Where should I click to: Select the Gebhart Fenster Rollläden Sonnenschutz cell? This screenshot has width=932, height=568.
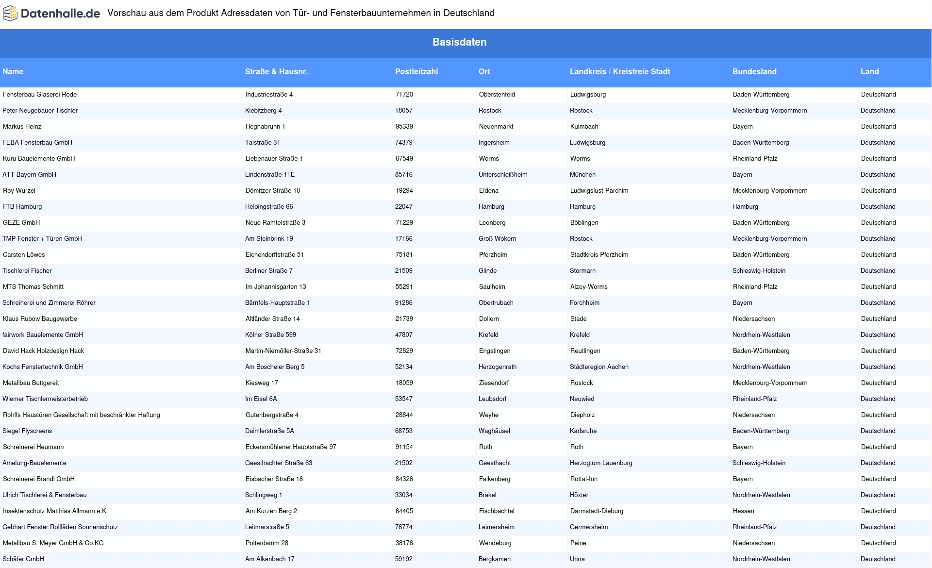[121, 527]
